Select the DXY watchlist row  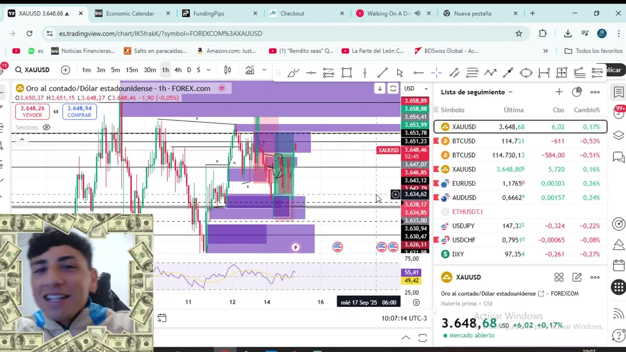click(520, 254)
